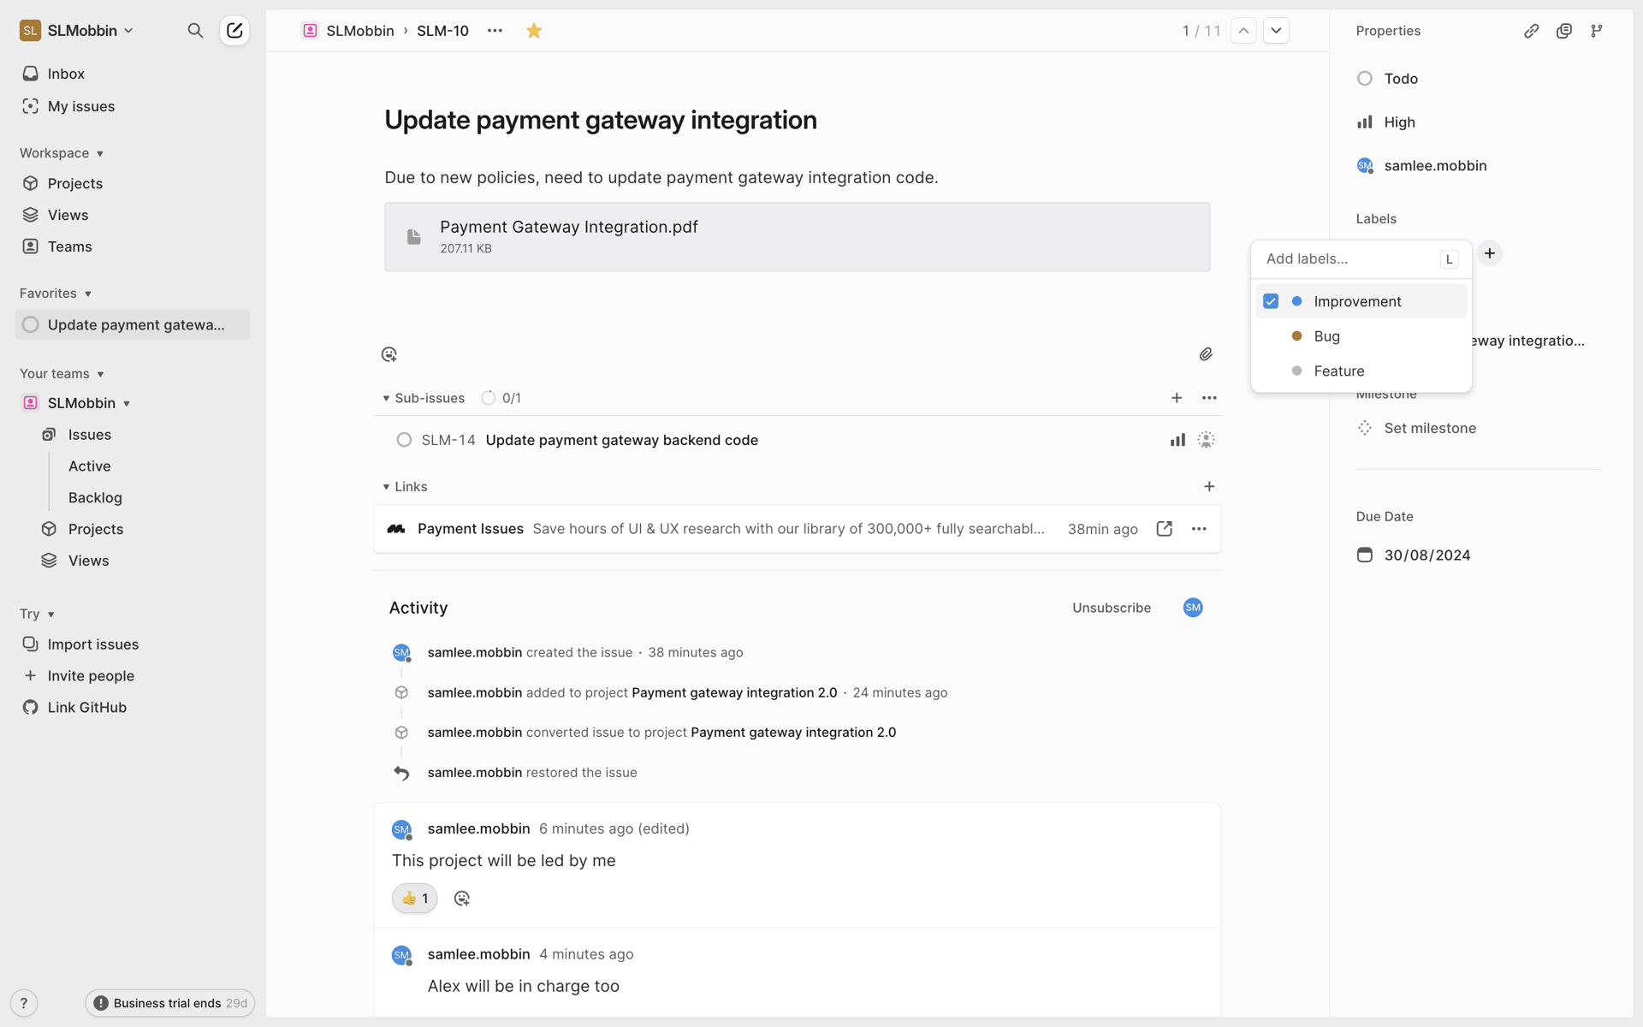Click status circle of favorite Update payment gateway
1643x1027 pixels.
tap(31, 324)
